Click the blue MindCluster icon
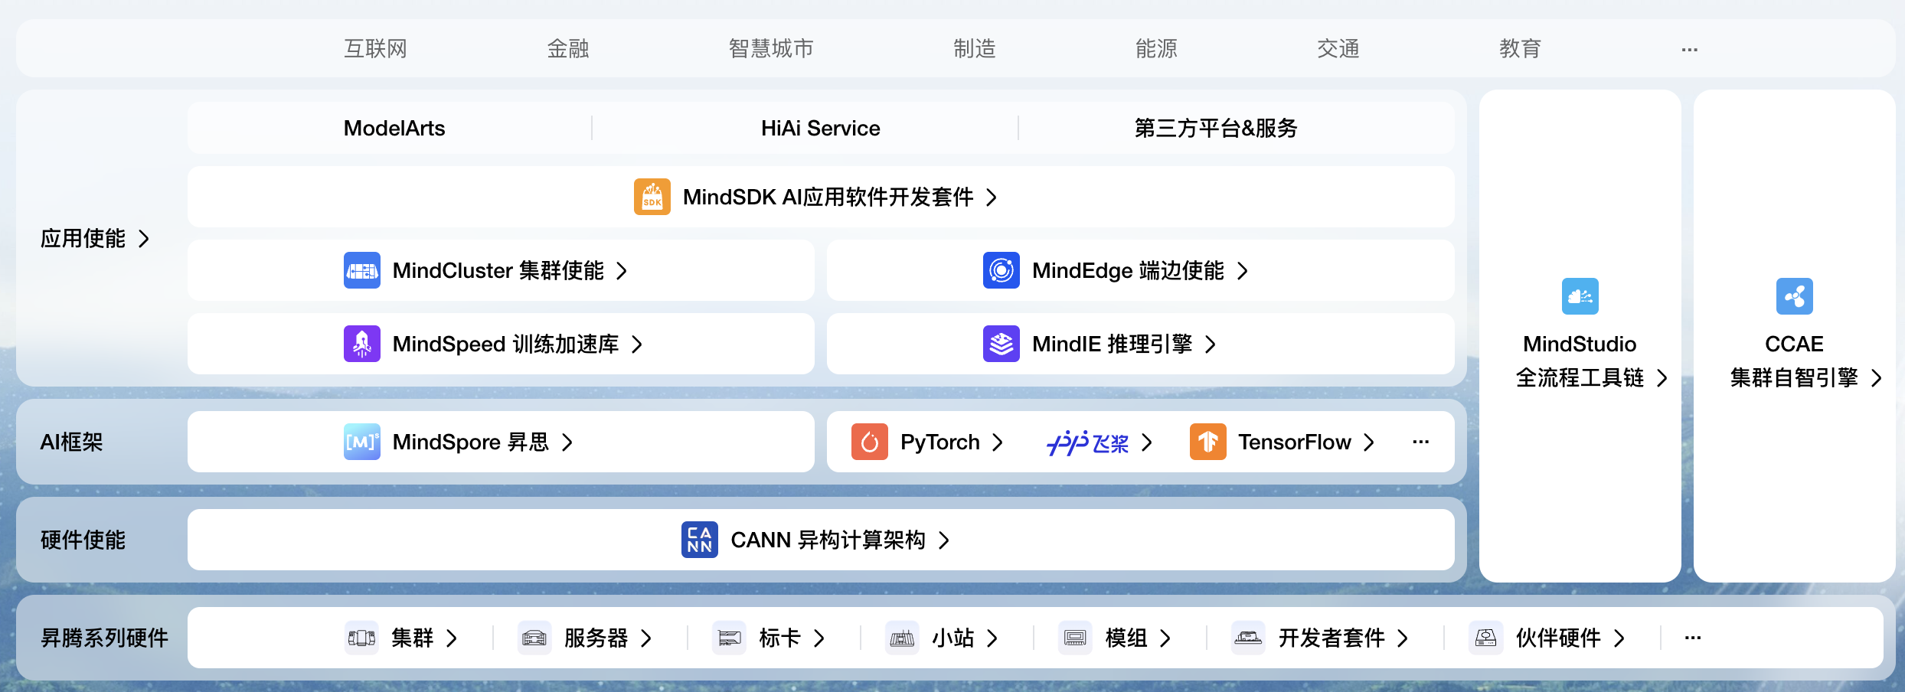1905x692 pixels. 362,270
